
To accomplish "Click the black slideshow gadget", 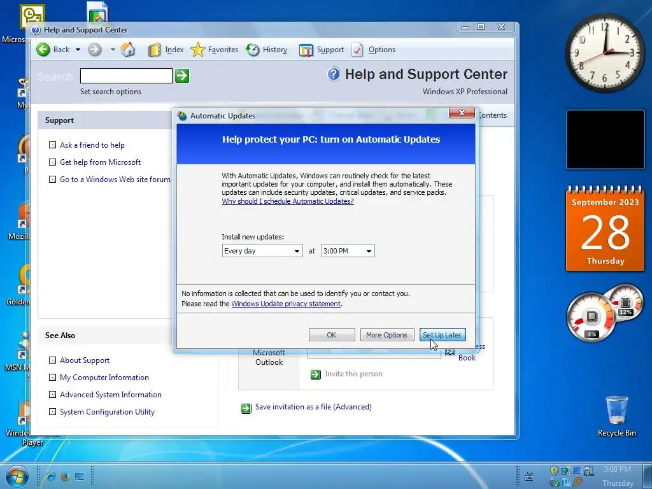I will pos(606,139).
